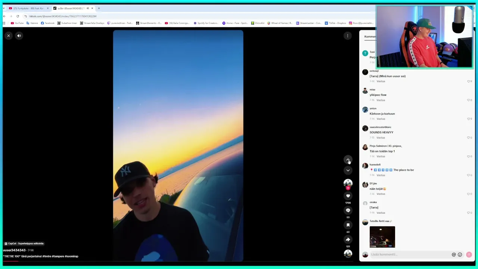Open the Wheel of Names bookmark
This screenshot has height=269, width=478.
click(280, 23)
